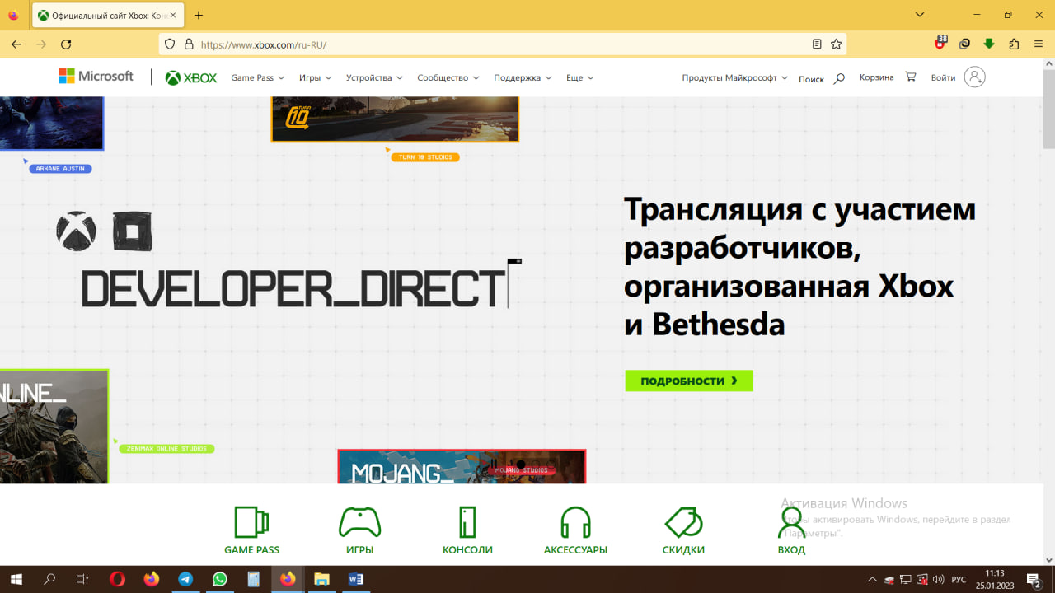Click the address bar URL field
Image resolution: width=1055 pixels, height=593 pixels.
click(x=503, y=44)
